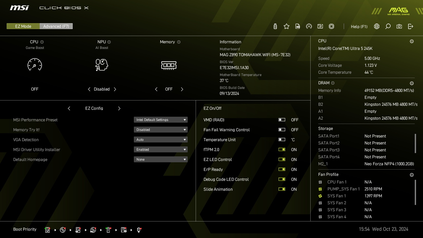Click info icon beside DRAM heading
The image size is (423, 238).
point(333,83)
